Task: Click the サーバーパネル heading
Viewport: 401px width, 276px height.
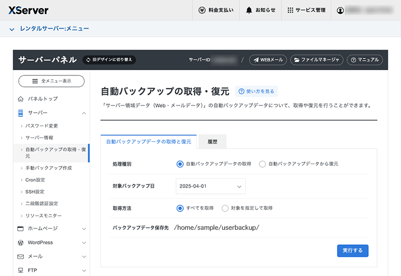Action: (47, 60)
